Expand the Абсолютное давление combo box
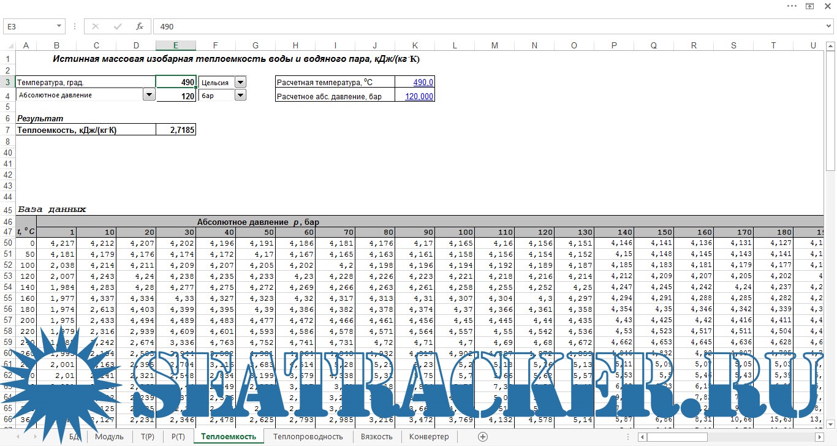The width and height of the screenshot is (837, 446). coord(148,95)
